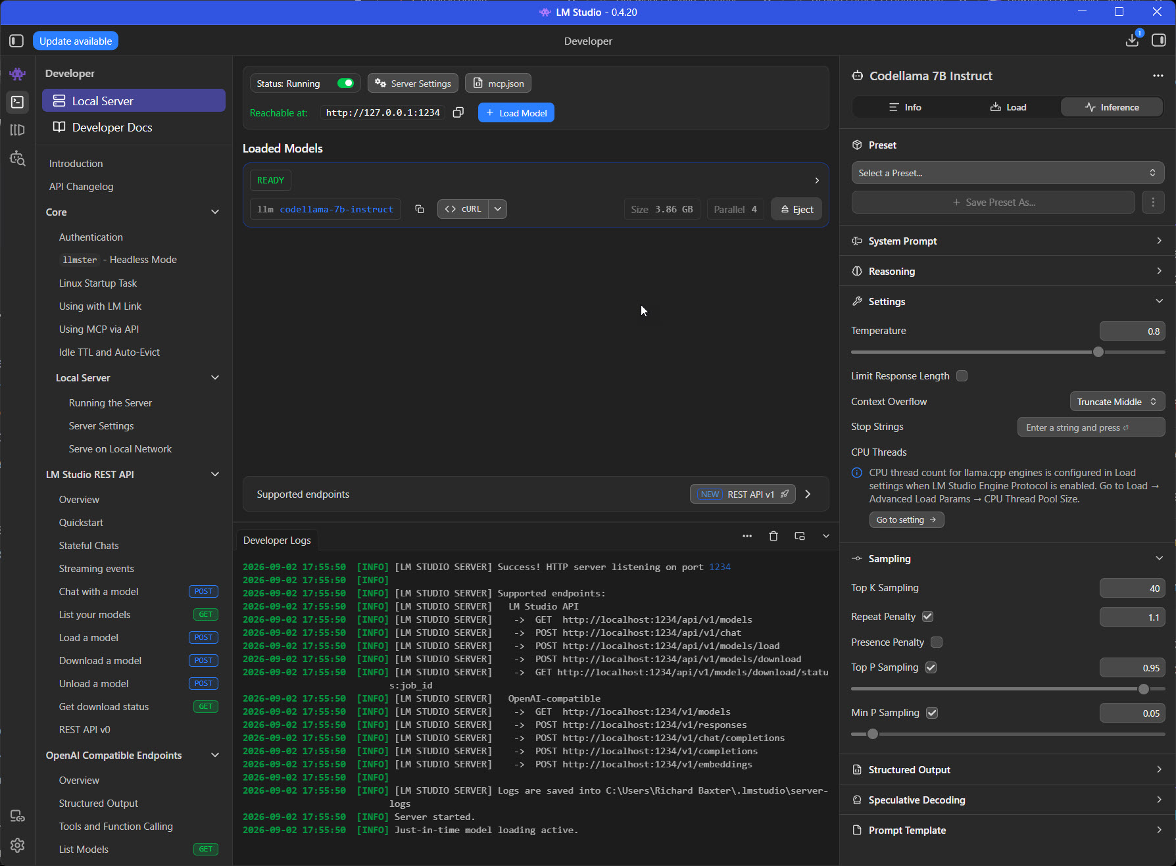This screenshot has height=866, width=1176.
Task: Switch to the Load tab
Action: pyautogui.click(x=1008, y=107)
